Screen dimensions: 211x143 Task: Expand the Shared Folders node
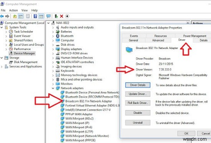point(6,41)
